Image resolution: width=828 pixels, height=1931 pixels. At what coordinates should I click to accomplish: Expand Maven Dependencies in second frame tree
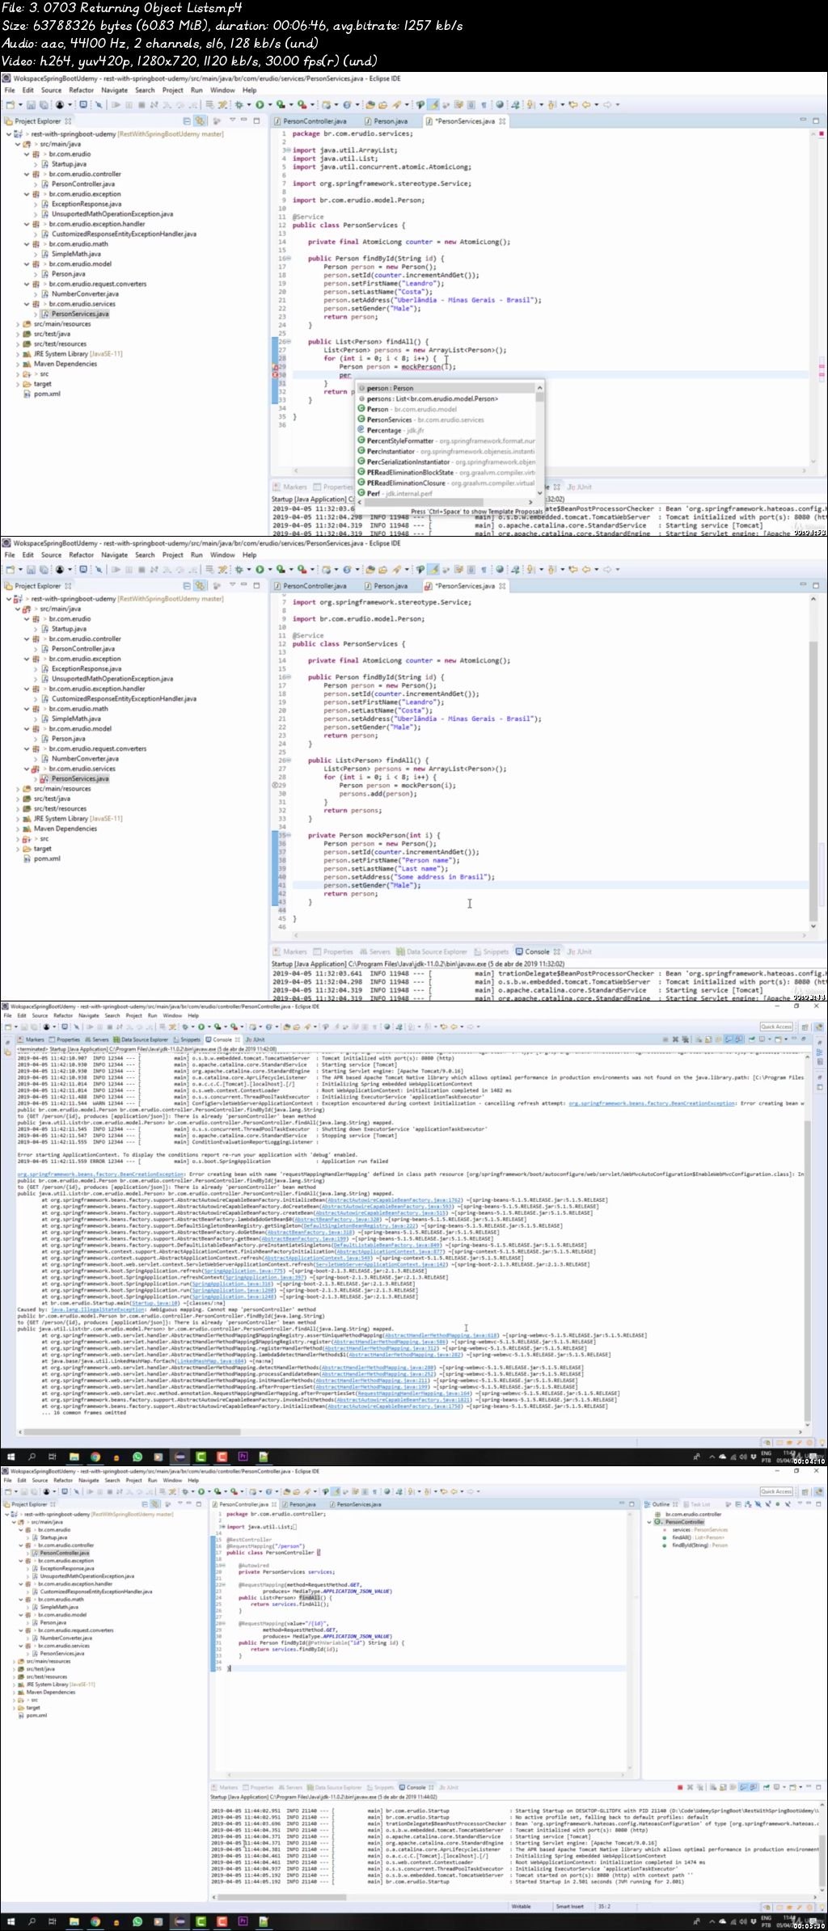(18, 828)
